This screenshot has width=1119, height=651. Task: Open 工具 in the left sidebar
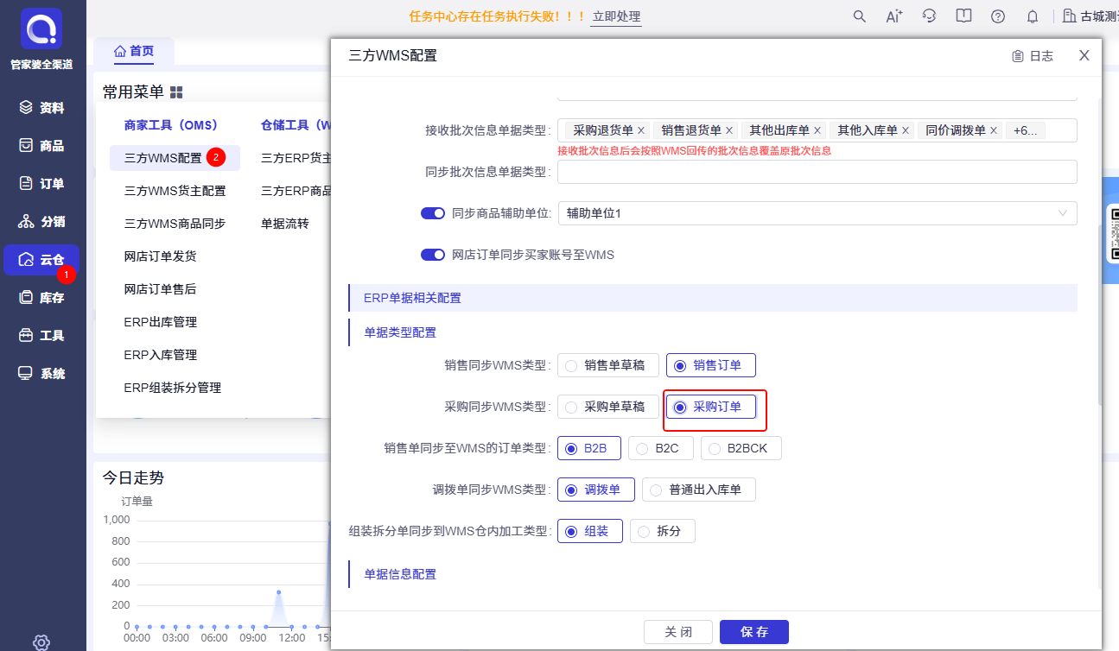click(42, 336)
